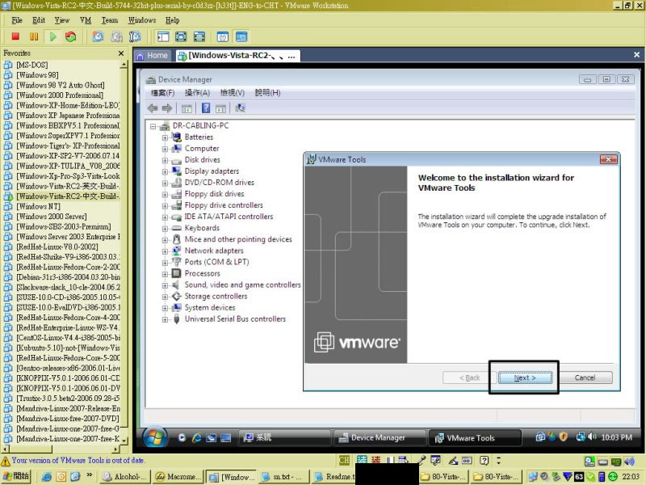Open the VM menu

[86, 20]
